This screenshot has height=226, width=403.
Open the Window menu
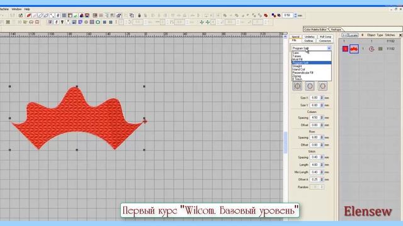pyautogui.click(x=16, y=9)
